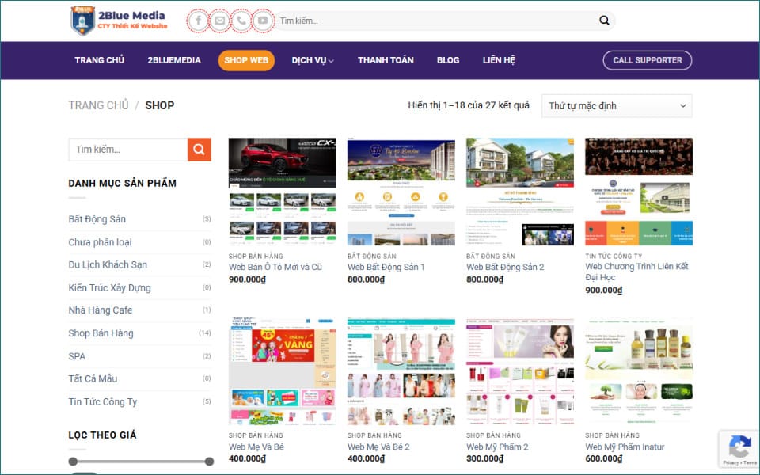Viewport: 760px width, 475px height.
Task: Select the SHOP WEB menu item
Action: [245, 59]
